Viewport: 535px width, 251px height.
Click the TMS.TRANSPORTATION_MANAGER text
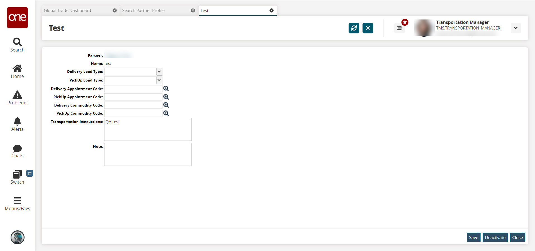(468, 28)
